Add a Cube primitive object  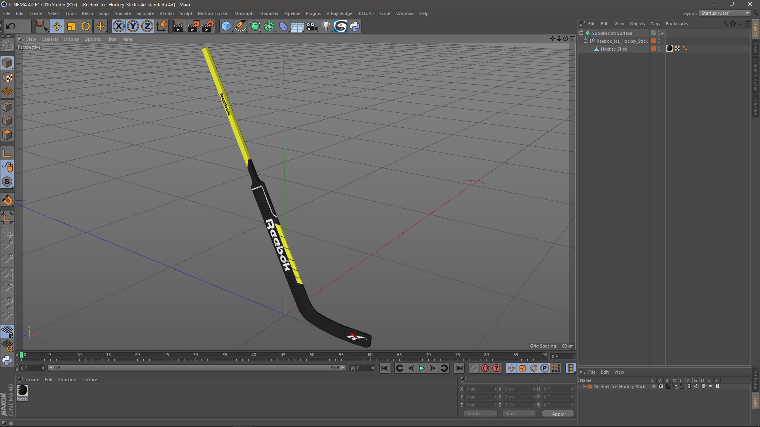[x=226, y=26]
